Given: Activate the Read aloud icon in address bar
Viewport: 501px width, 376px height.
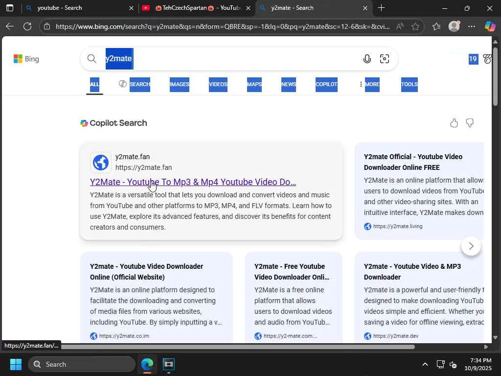Looking at the screenshot, I should pos(400,26).
